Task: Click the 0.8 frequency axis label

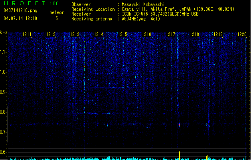Action: (3, 112)
